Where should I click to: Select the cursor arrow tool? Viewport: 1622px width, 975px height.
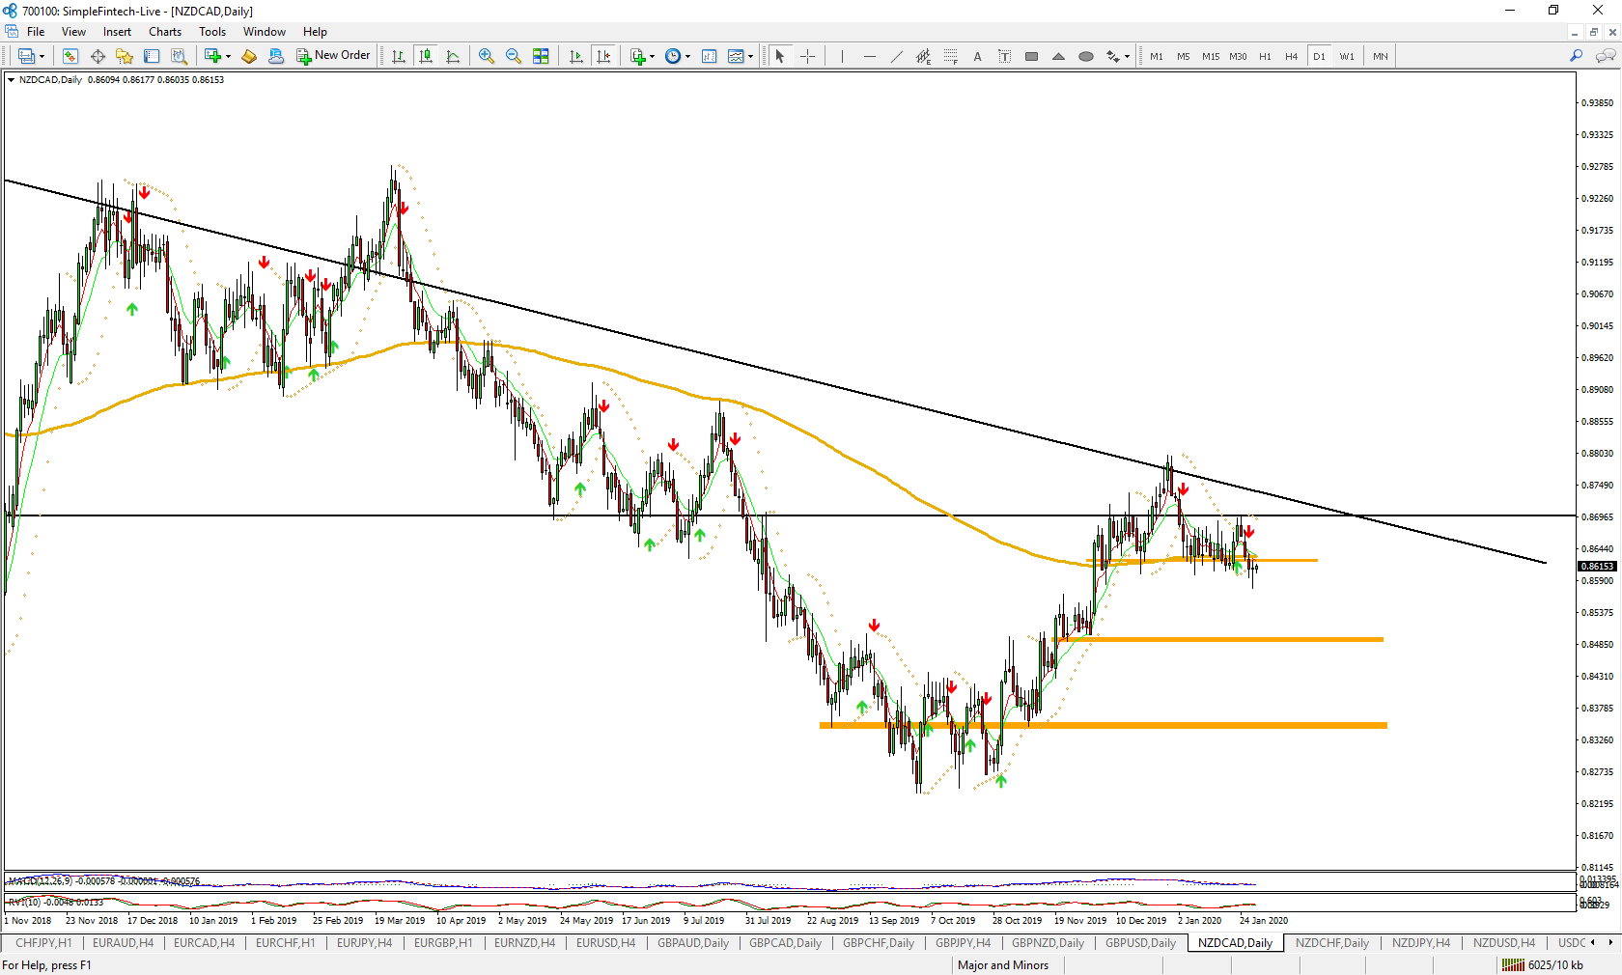point(780,56)
